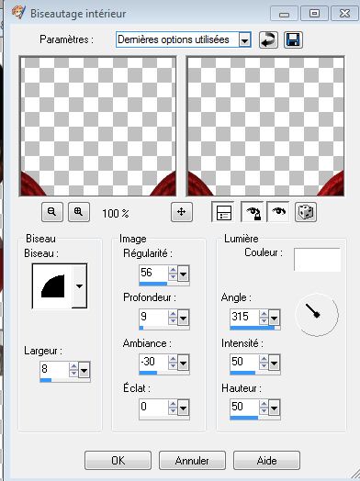The height and width of the screenshot is (481, 360).
Task: Click the Éclat field showing 0
Action: [x=153, y=408]
